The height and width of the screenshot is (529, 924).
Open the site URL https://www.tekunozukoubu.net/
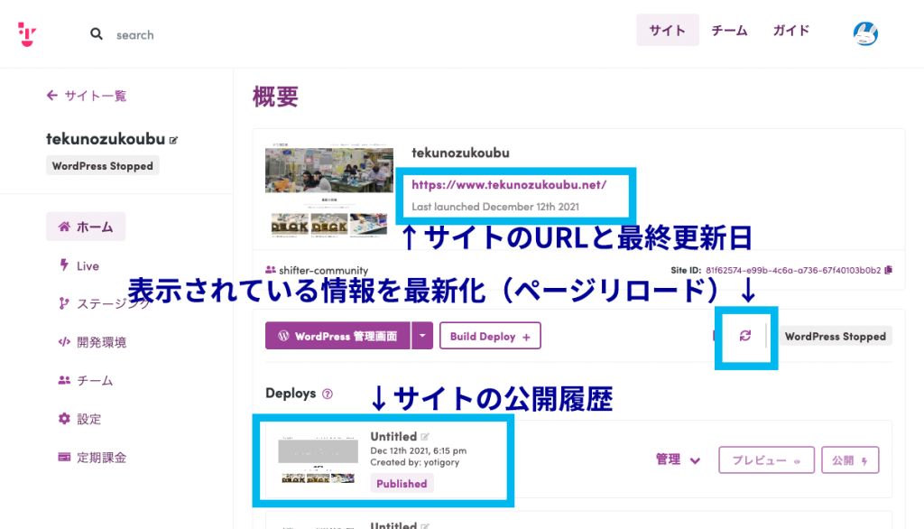click(509, 184)
